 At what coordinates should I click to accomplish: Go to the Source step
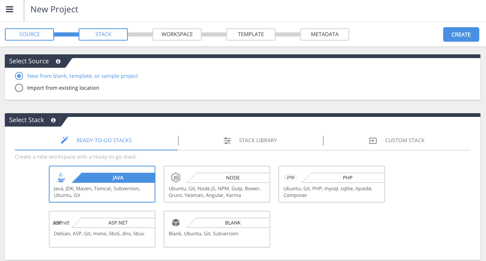pyautogui.click(x=29, y=34)
